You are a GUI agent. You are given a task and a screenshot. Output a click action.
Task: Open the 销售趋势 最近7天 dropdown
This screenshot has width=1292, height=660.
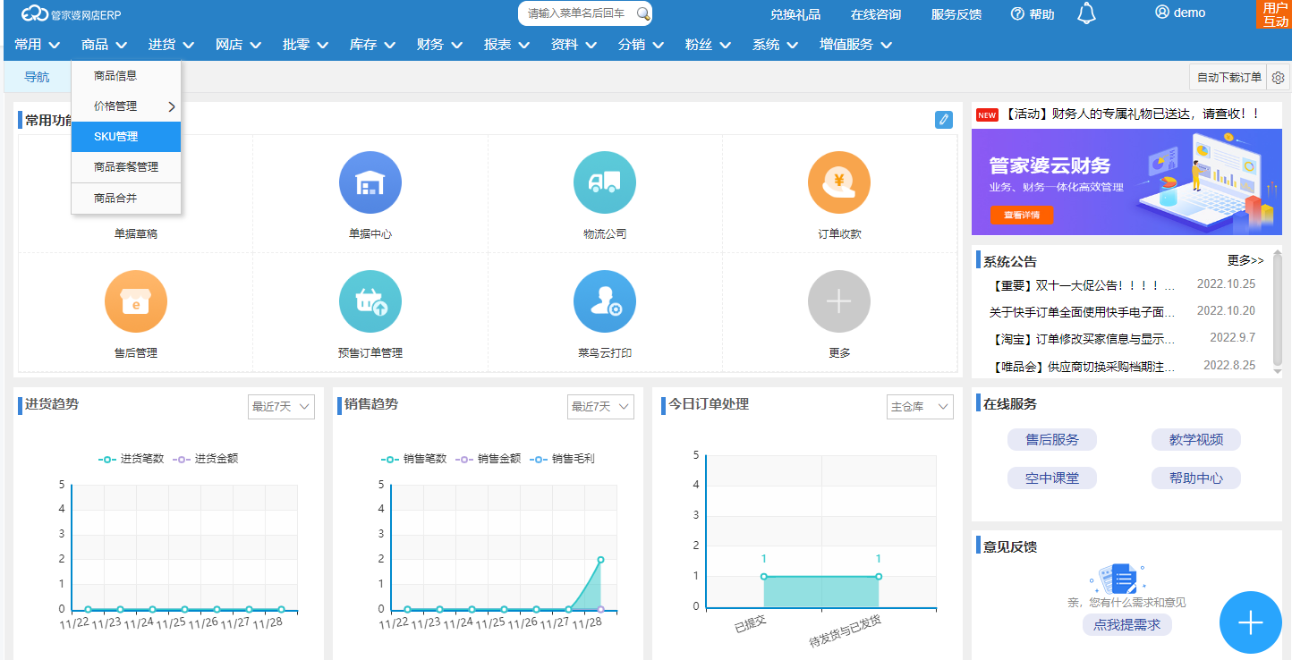[600, 407]
